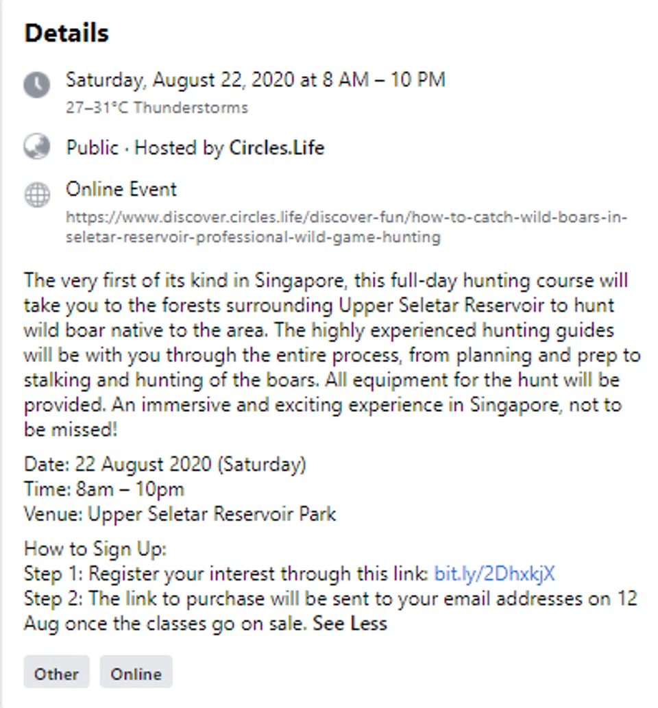Viewport: 658px width, 708px height.
Task: Click the wireframe globe icon beside Online Event
Action: coord(37,195)
